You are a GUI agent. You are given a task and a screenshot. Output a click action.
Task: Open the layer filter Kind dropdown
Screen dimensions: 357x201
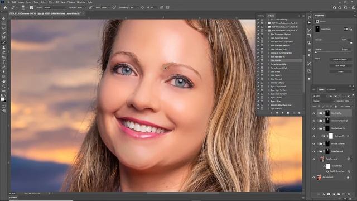coord(320,96)
